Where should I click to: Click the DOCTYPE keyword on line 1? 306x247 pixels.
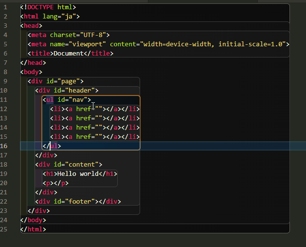[x=41, y=7]
